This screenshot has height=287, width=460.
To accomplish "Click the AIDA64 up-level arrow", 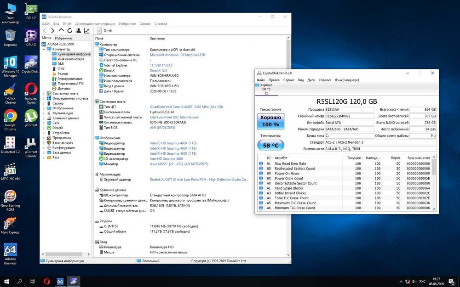I will 61,30.
